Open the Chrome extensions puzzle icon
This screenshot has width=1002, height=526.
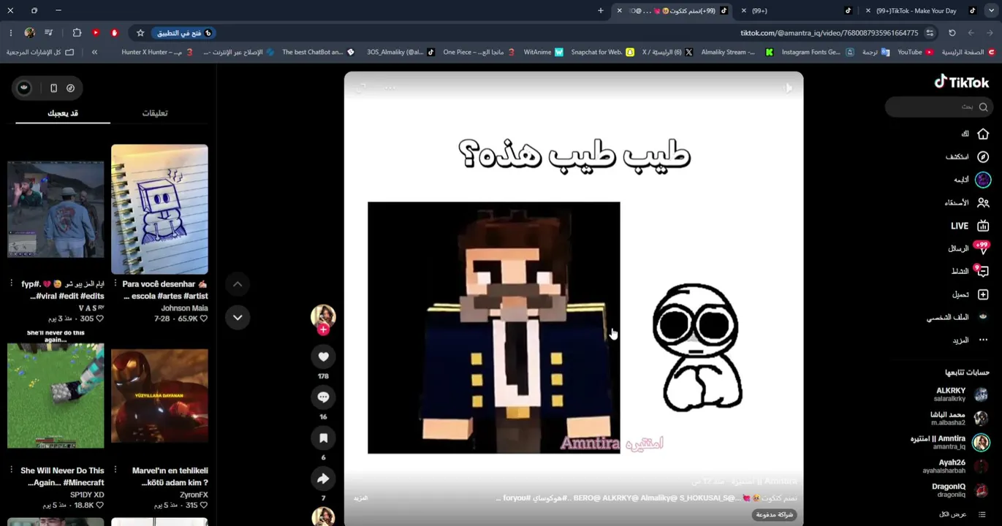pyautogui.click(x=77, y=33)
